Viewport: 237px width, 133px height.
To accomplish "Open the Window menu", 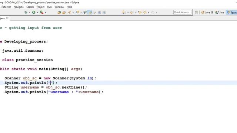I will 59,7.
